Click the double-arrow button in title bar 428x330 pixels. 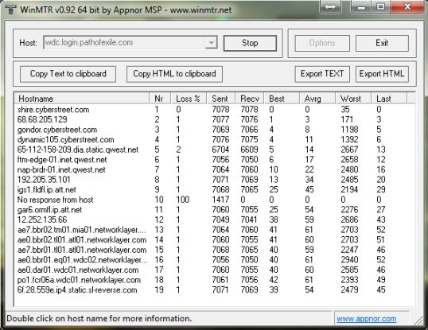[x=331, y=6]
